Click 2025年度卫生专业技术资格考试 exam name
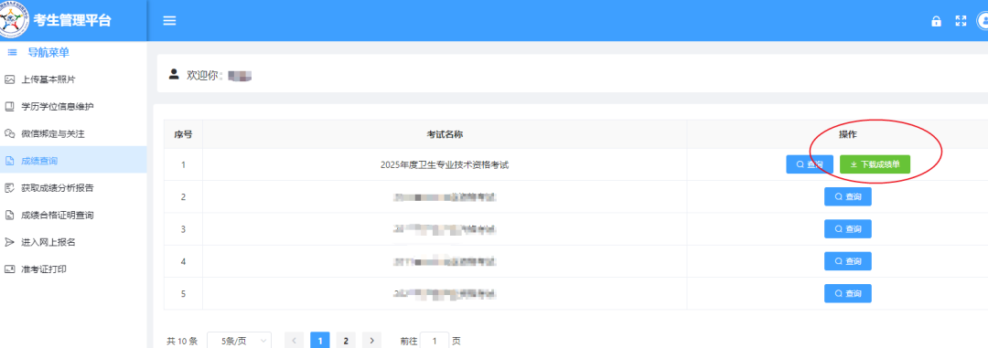 pyautogui.click(x=445, y=165)
